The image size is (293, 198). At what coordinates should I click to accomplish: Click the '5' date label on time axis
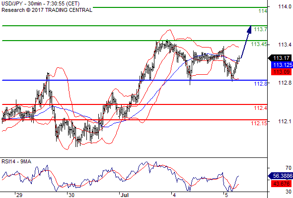coord(226,195)
